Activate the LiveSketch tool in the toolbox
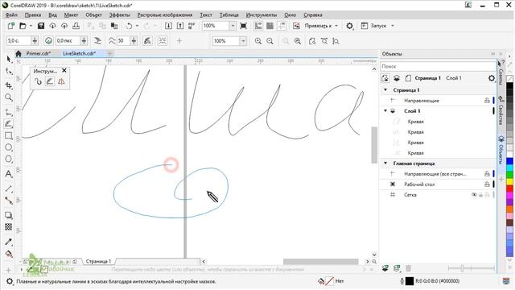Viewport: 515px width, 290px height. tap(9, 124)
